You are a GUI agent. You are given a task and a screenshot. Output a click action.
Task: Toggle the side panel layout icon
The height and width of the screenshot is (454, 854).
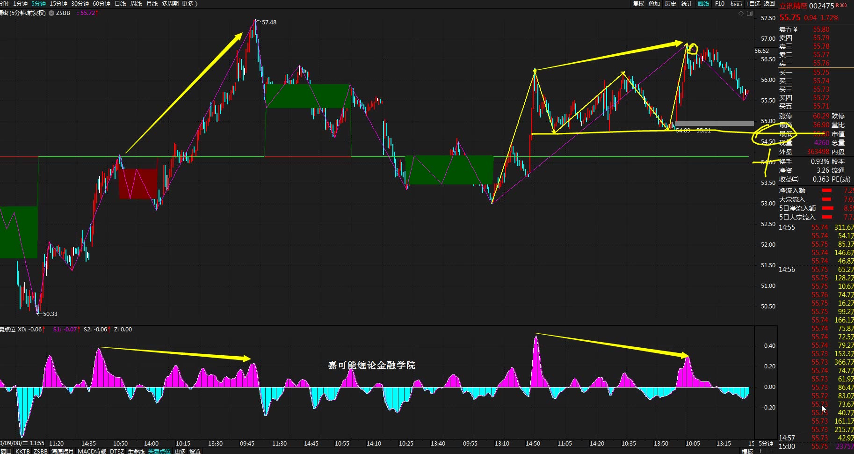point(750,14)
